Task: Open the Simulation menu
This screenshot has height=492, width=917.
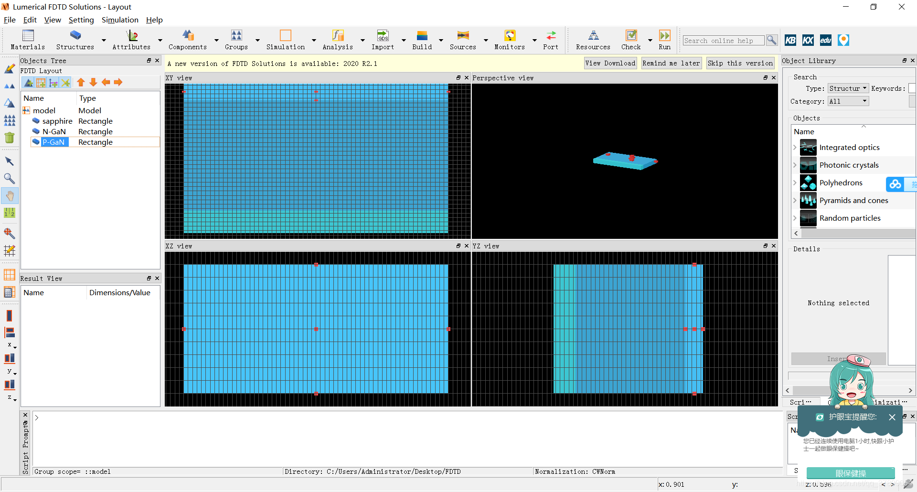Action: (x=120, y=20)
